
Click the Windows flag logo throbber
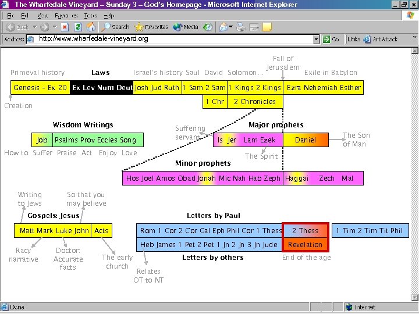click(x=410, y=15)
